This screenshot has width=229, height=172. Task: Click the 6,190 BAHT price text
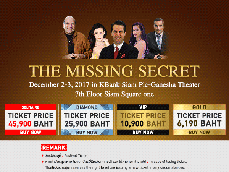(x=199, y=123)
